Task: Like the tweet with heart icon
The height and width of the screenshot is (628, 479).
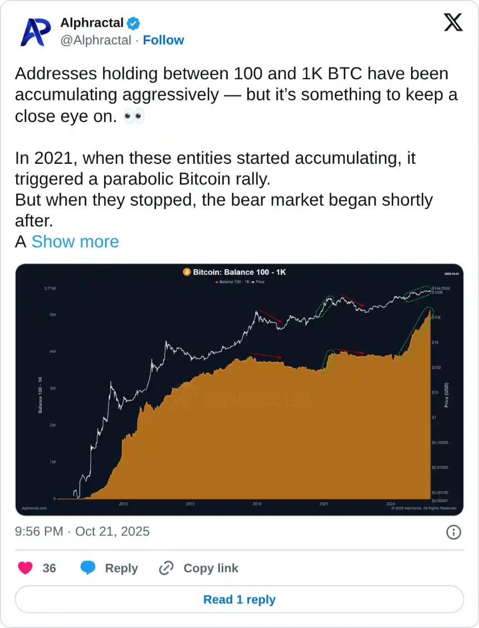Action: (25, 568)
